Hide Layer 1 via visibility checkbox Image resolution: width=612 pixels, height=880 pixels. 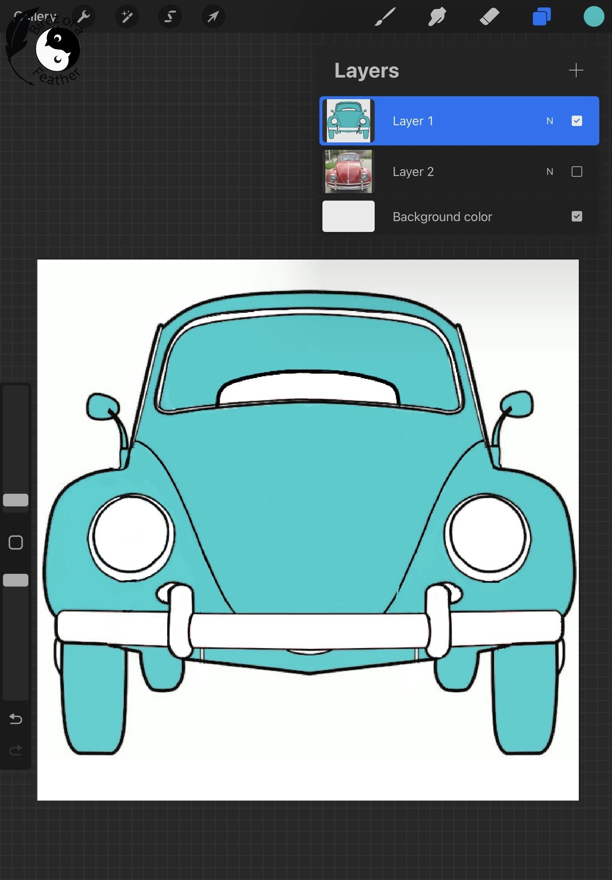576,121
